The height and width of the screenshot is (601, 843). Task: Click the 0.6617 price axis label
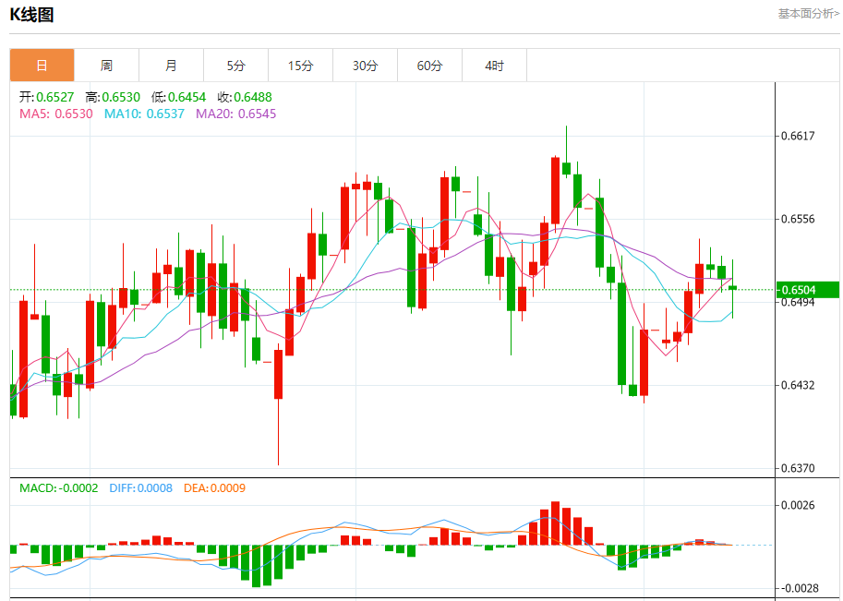point(798,136)
